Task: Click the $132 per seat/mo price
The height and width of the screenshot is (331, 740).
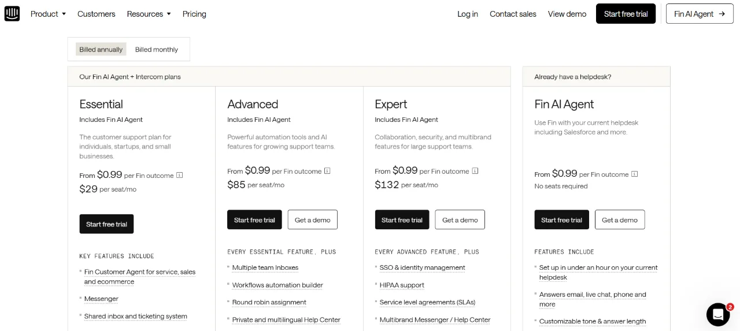Action: coord(406,185)
